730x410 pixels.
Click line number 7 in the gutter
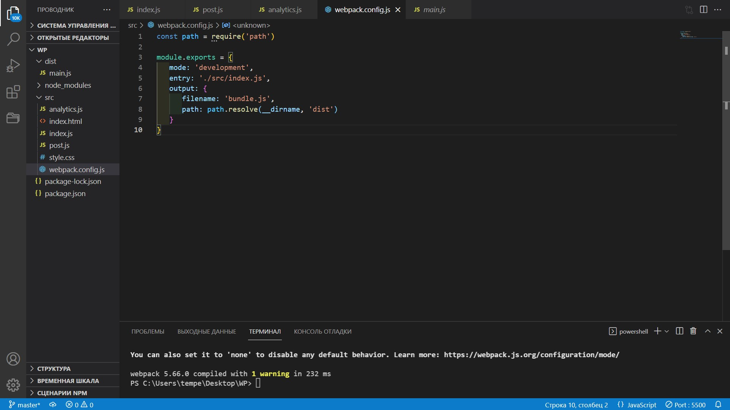pyautogui.click(x=140, y=98)
